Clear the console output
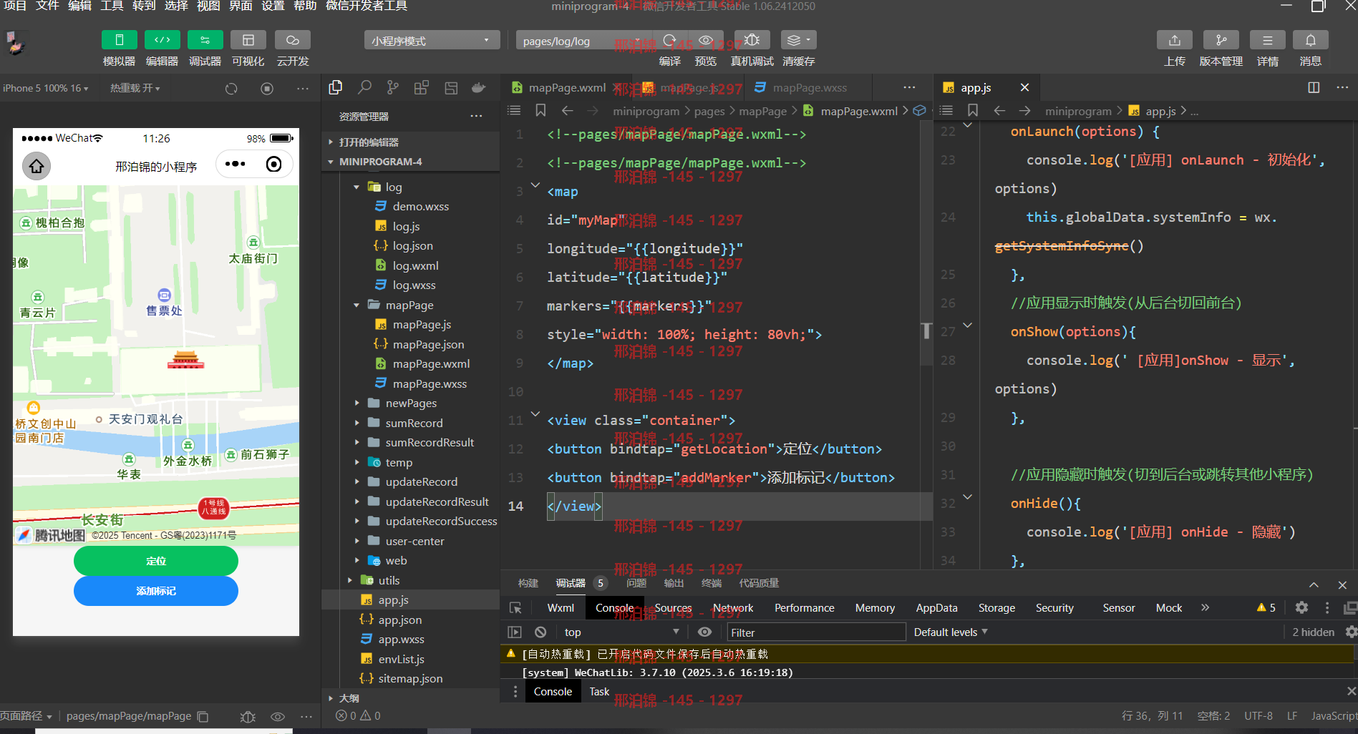The image size is (1358, 734). coord(540,632)
